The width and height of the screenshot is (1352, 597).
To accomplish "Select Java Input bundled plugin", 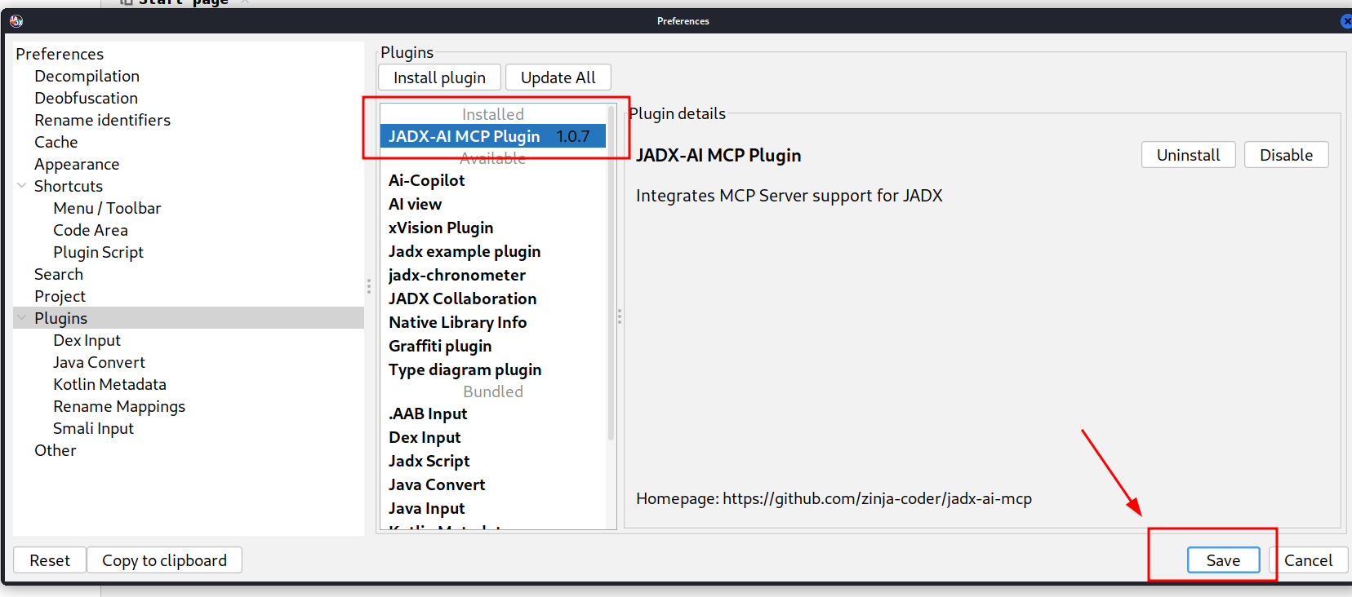I will (493, 508).
